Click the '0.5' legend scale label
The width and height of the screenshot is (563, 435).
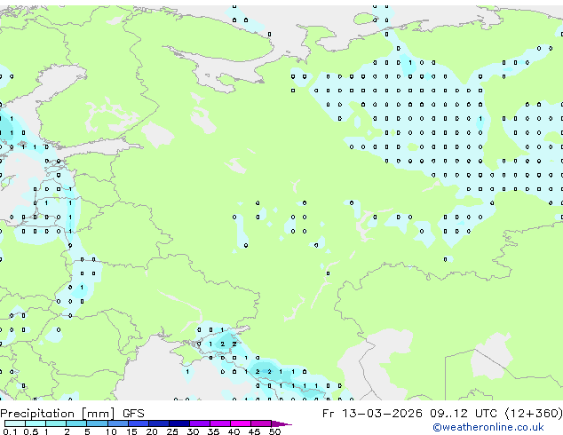31,431
